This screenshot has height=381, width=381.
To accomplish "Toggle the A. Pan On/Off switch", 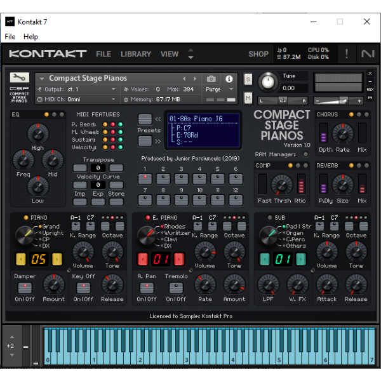I will click(x=147, y=288).
